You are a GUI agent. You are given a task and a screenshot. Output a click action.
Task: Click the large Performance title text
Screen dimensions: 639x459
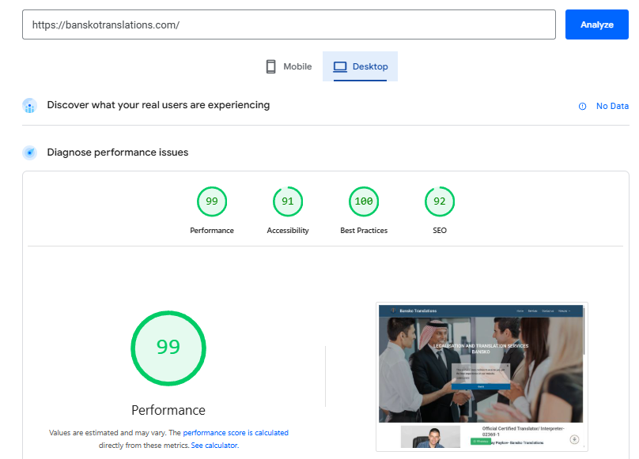click(x=168, y=410)
